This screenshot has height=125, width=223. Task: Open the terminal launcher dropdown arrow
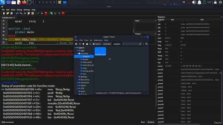tap(32, 2)
